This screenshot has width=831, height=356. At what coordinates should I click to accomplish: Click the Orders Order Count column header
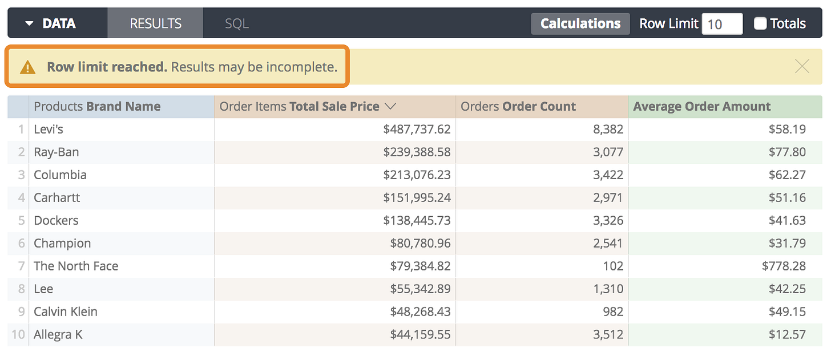point(542,107)
